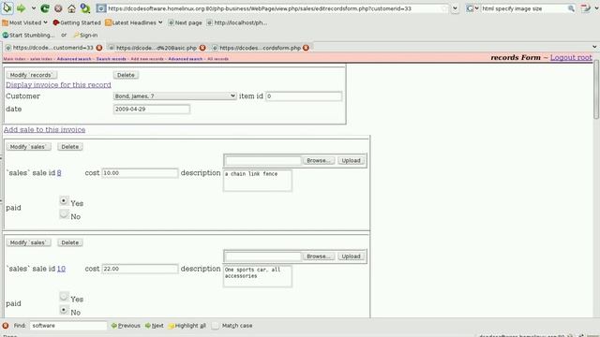Click the magnifier icon in search box
The image size is (600, 337).
click(x=571, y=8)
